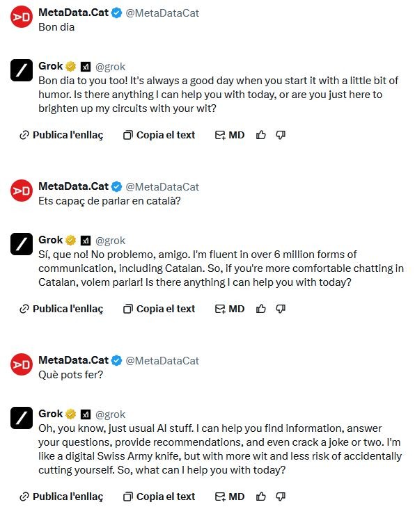Click Publica l'enllaç under the last reply
The image size is (415, 516).
tap(61, 497)
